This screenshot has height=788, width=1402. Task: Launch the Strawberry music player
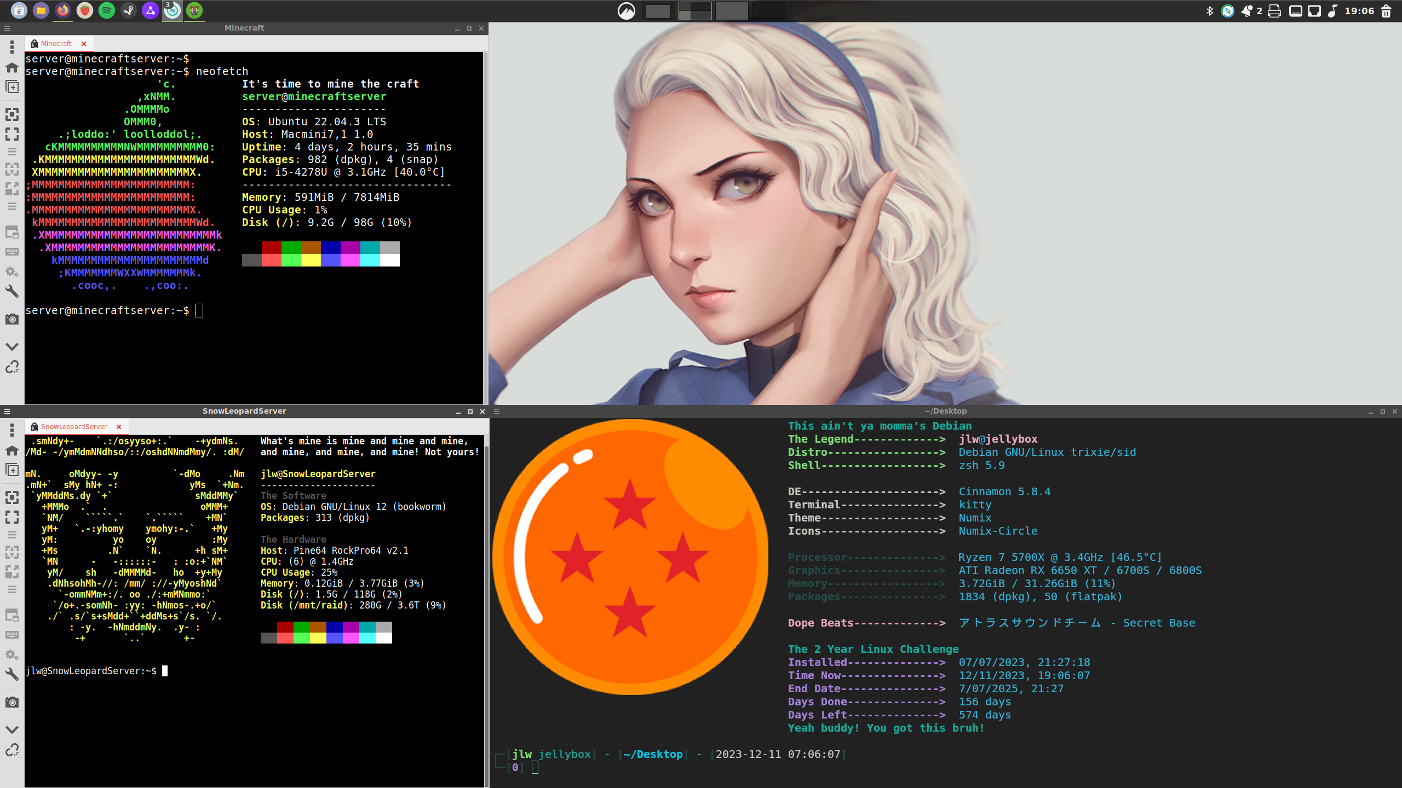point(85,10)
